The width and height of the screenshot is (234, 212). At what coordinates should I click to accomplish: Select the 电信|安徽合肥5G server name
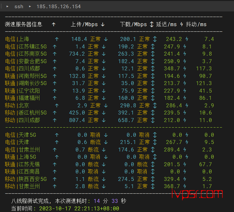pos(26,61)
